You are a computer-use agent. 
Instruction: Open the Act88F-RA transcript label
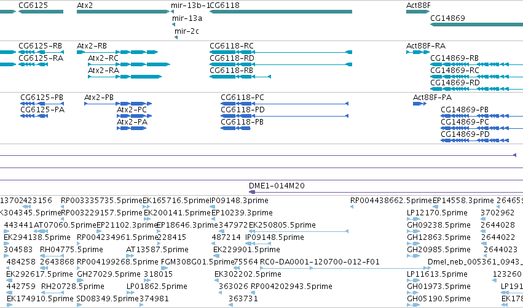point(426,46)
